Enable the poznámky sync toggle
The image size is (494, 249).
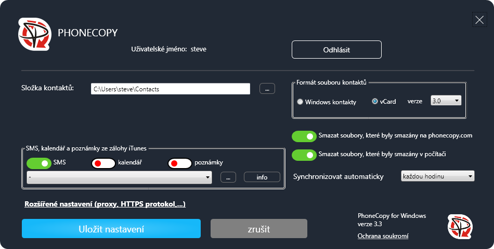point(180,163)
